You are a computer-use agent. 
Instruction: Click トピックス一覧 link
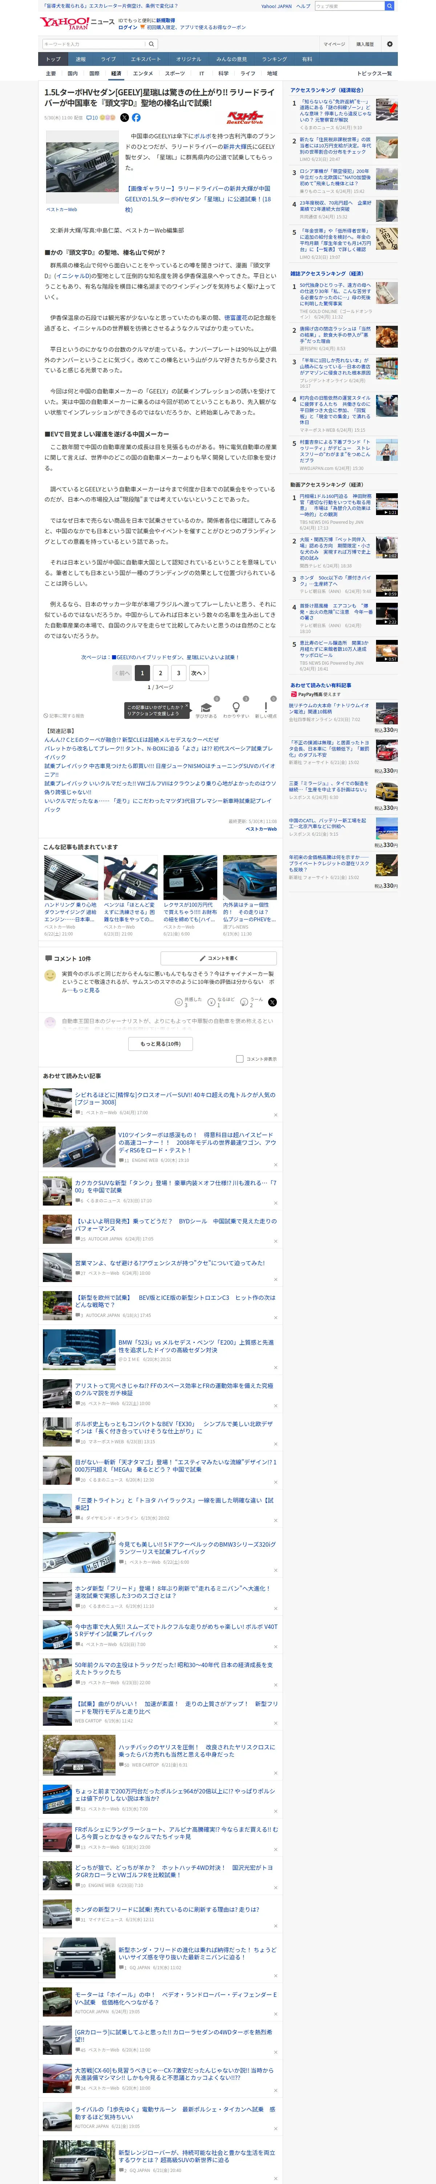[x=374, y=74]
